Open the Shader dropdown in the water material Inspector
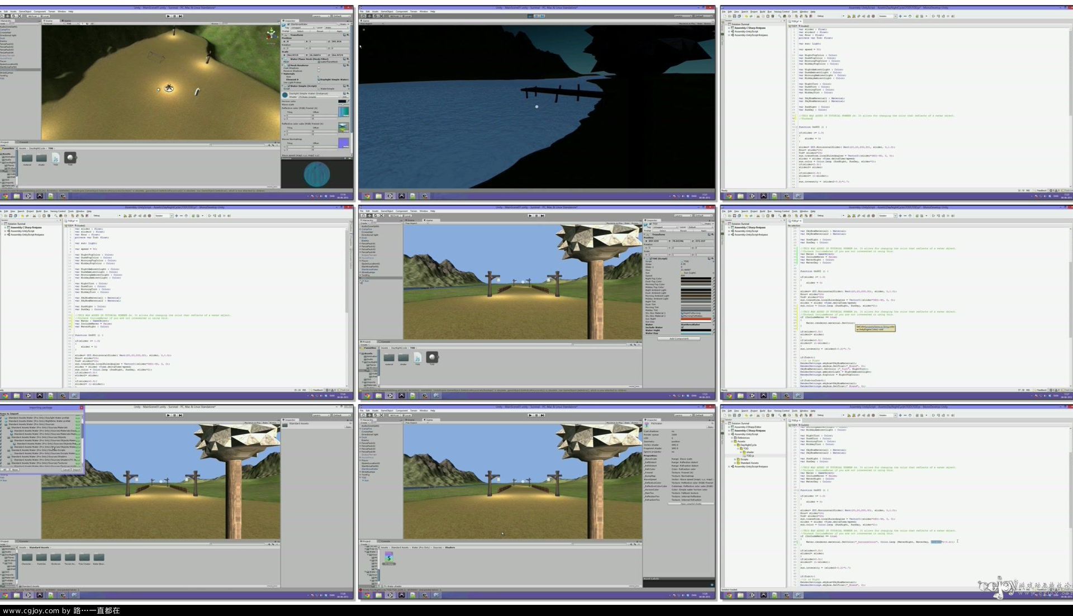The height and width of the screenshot is (616, 1073). coord(319,97)
